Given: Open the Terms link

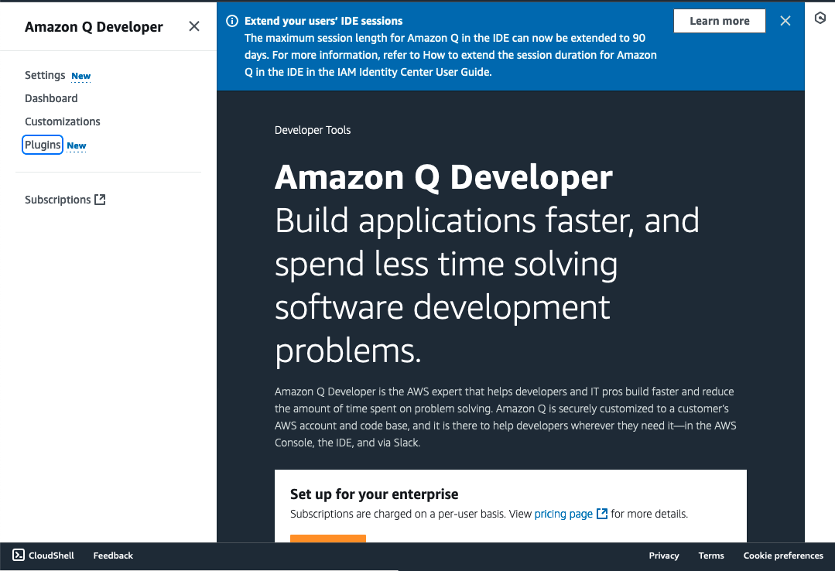Looking at the screenshot, I should 710,555.
